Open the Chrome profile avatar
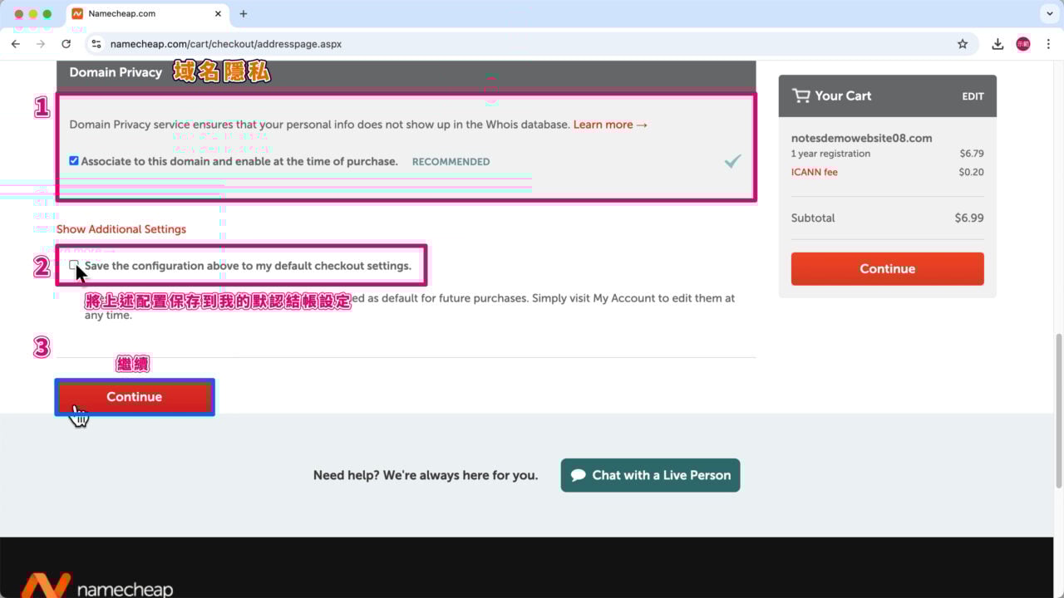1064x598 pixels. click(1023, 44)
